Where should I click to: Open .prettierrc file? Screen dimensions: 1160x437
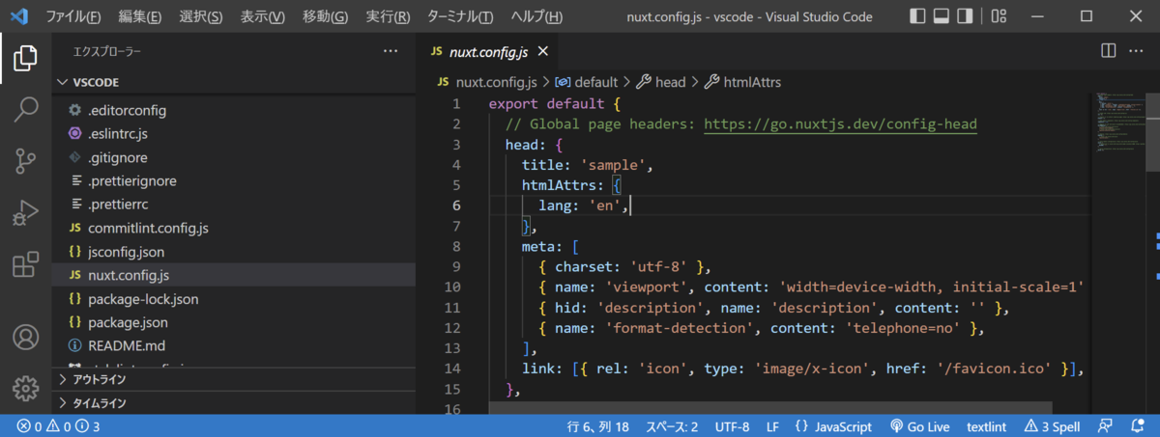(234, 205)
